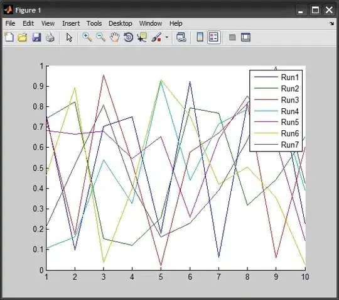Print the figure using the printer icon
The height and width of the screenshot is (300, 339).
50,37
